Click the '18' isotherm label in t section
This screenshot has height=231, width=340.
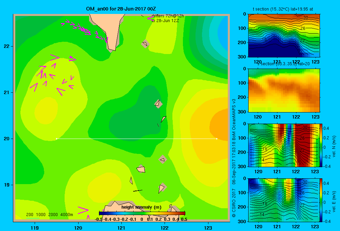(x=264, y=39)
